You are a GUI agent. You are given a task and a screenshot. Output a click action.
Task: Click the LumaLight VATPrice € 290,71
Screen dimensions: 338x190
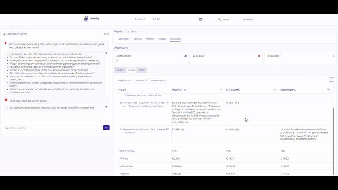pos(230,159)
